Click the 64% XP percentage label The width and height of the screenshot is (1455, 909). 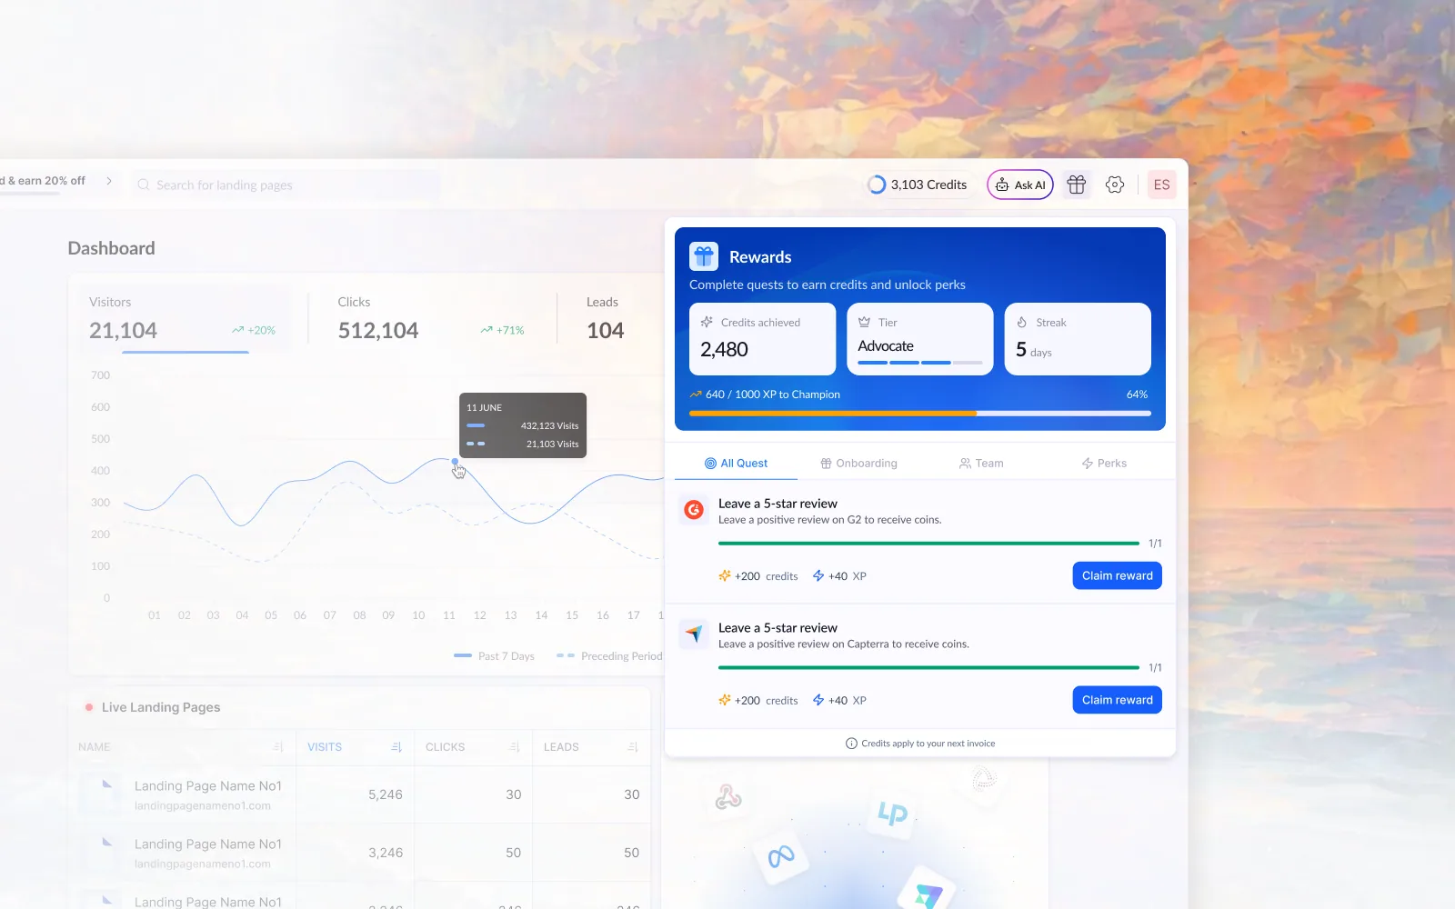click(1137, 395)
